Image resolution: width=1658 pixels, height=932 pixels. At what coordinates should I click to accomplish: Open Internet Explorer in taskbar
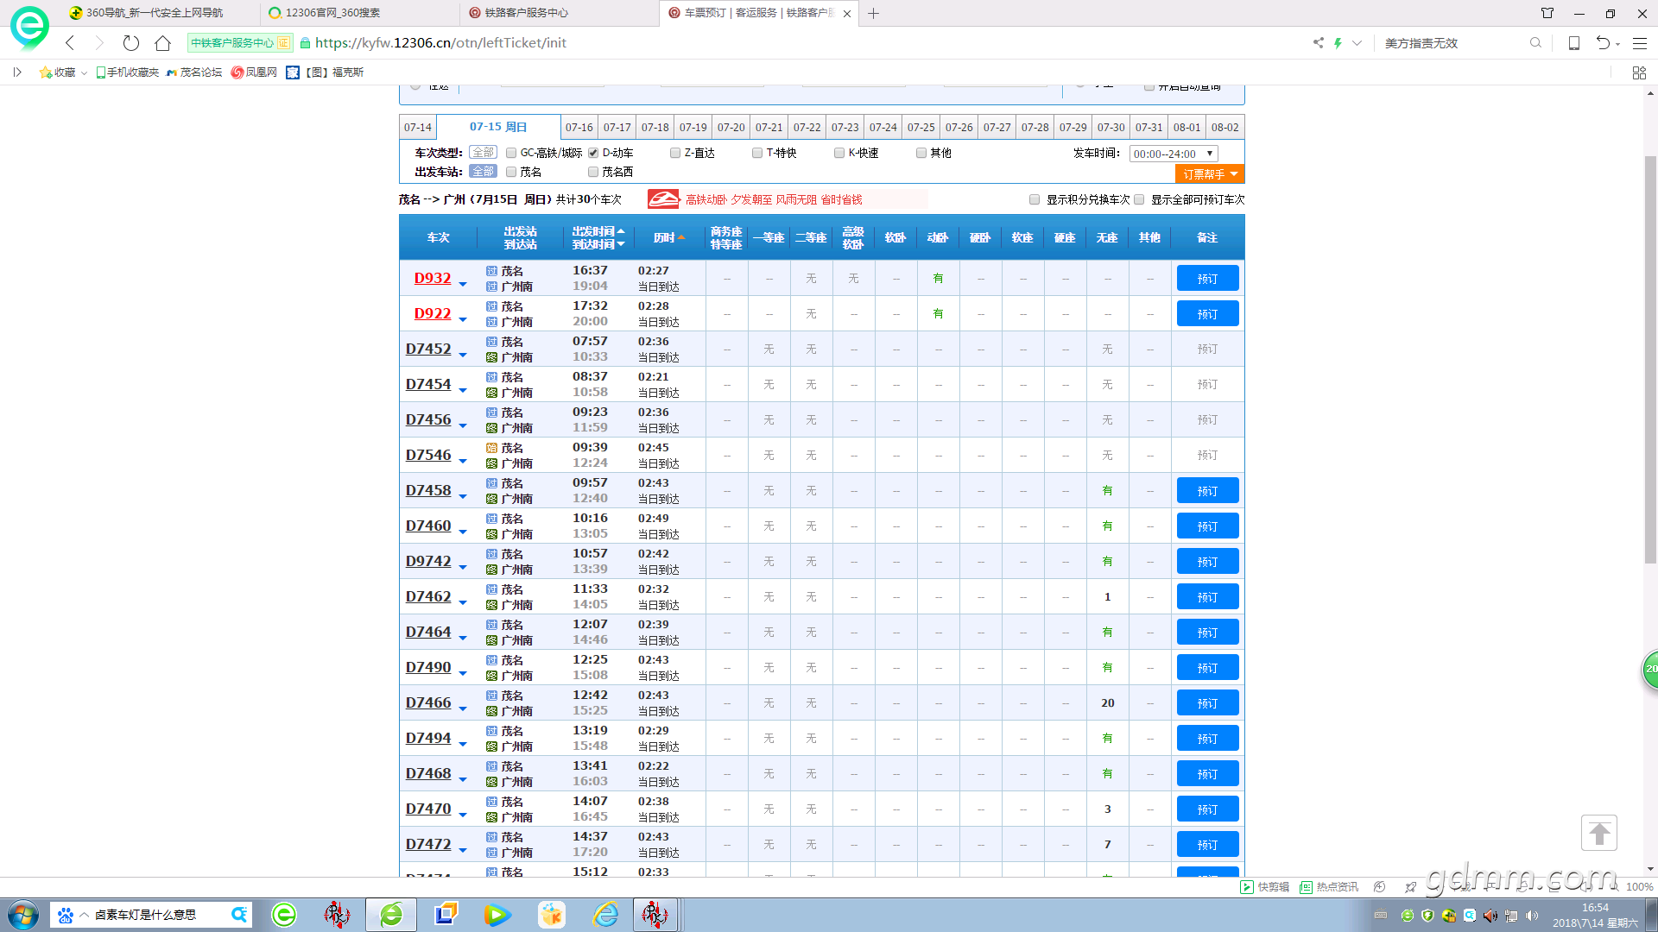[x=606, y=915]
